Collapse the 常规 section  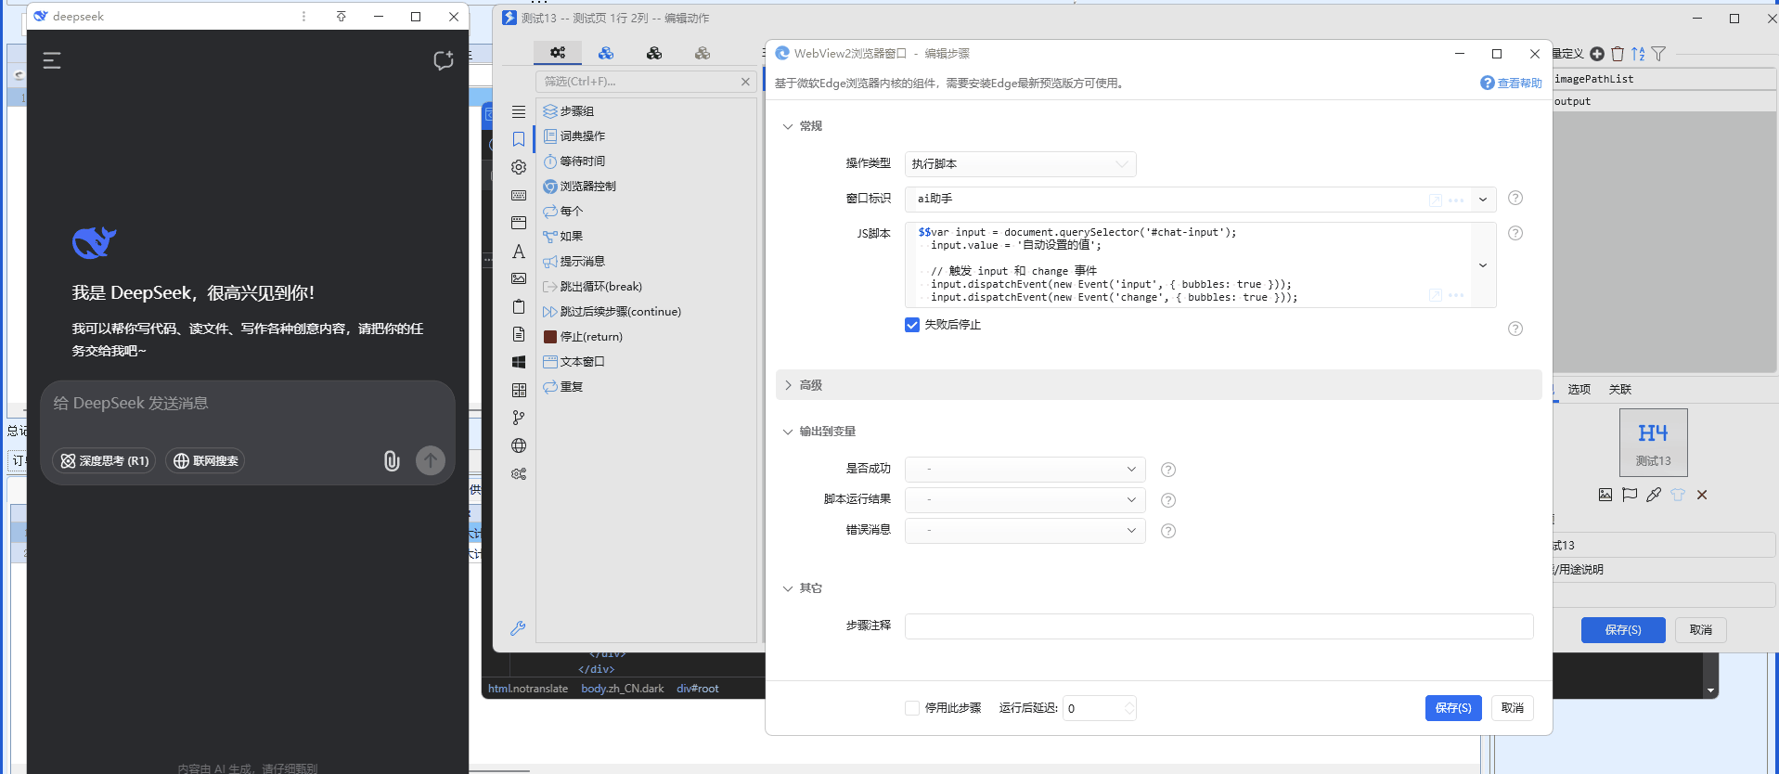[788, 126]
